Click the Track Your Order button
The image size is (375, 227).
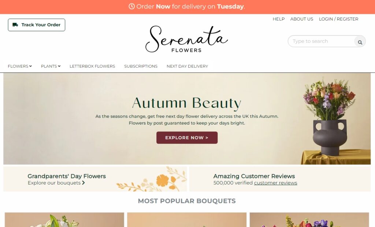click(x=36, y=25)
